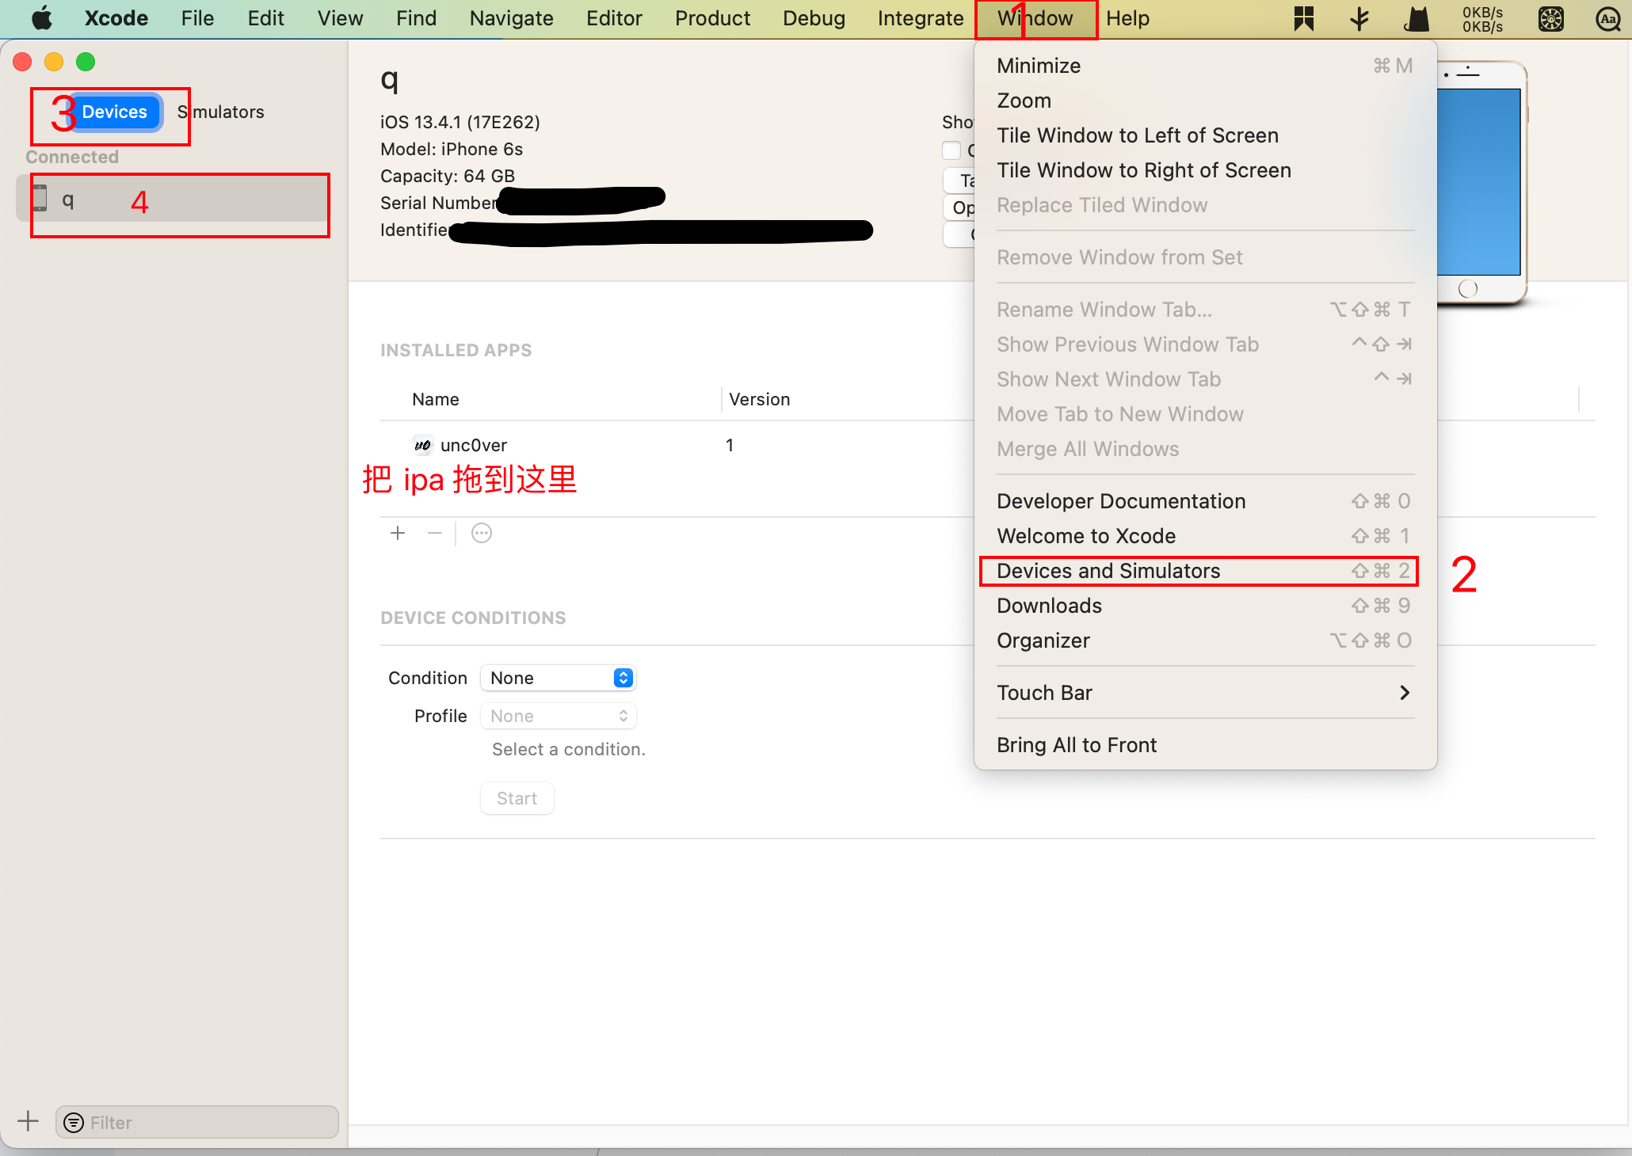Viewport: 1632px width, 1156px height.
Task: Click the unc0ver app icon
Action: [422, 445]
